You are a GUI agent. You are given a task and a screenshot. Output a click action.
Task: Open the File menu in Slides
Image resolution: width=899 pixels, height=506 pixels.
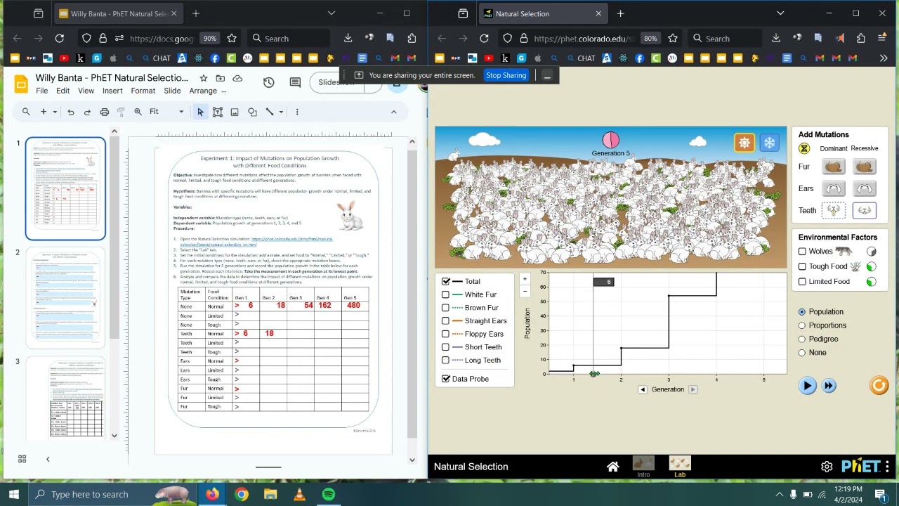[42, 91]
